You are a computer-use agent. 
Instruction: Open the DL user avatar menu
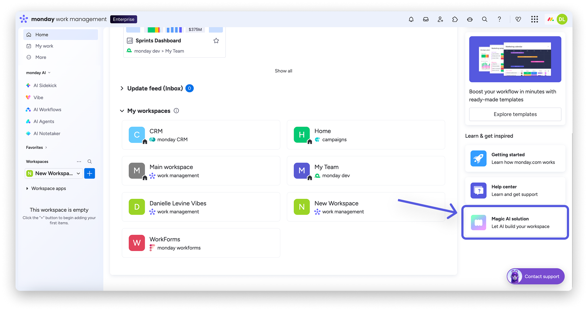pos(562,19)
